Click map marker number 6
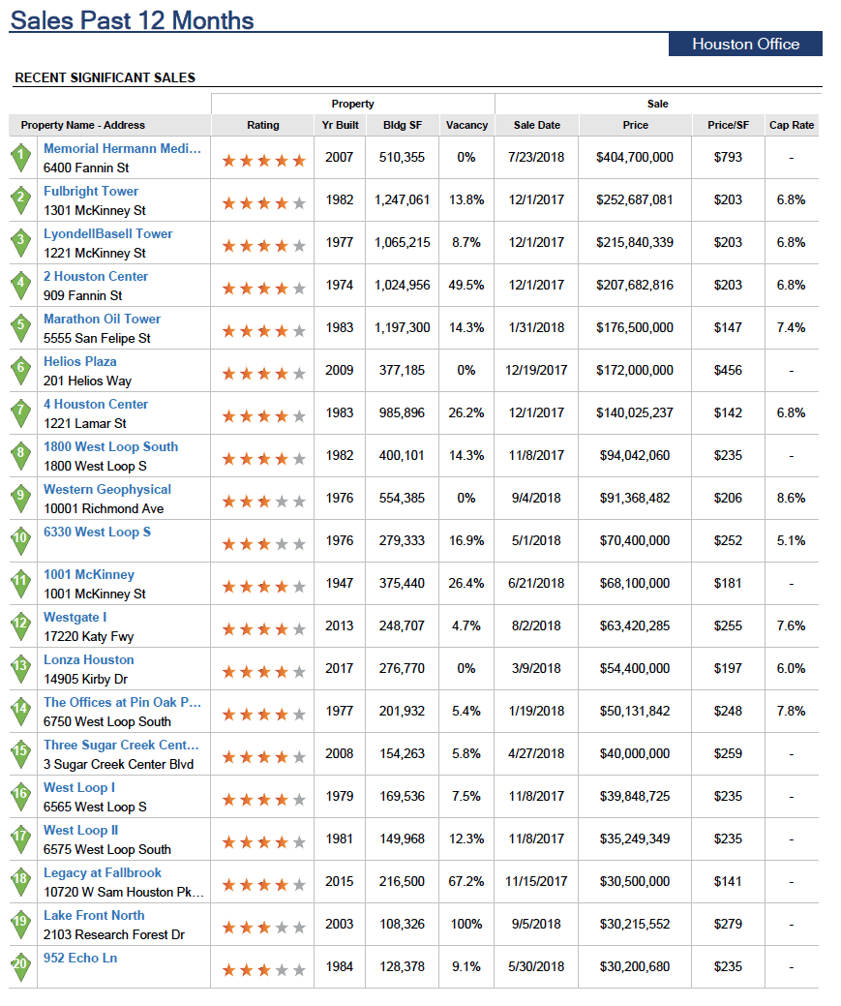The width and height of the screenshot is (841, 1006). tap(21, 371)
